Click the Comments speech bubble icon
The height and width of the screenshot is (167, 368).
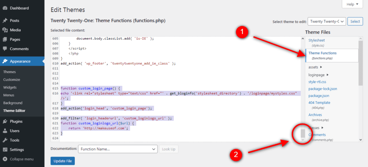pos(5,49)
